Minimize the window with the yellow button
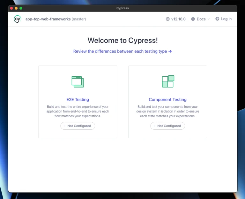Screen dimensions: 245x199 16,8
